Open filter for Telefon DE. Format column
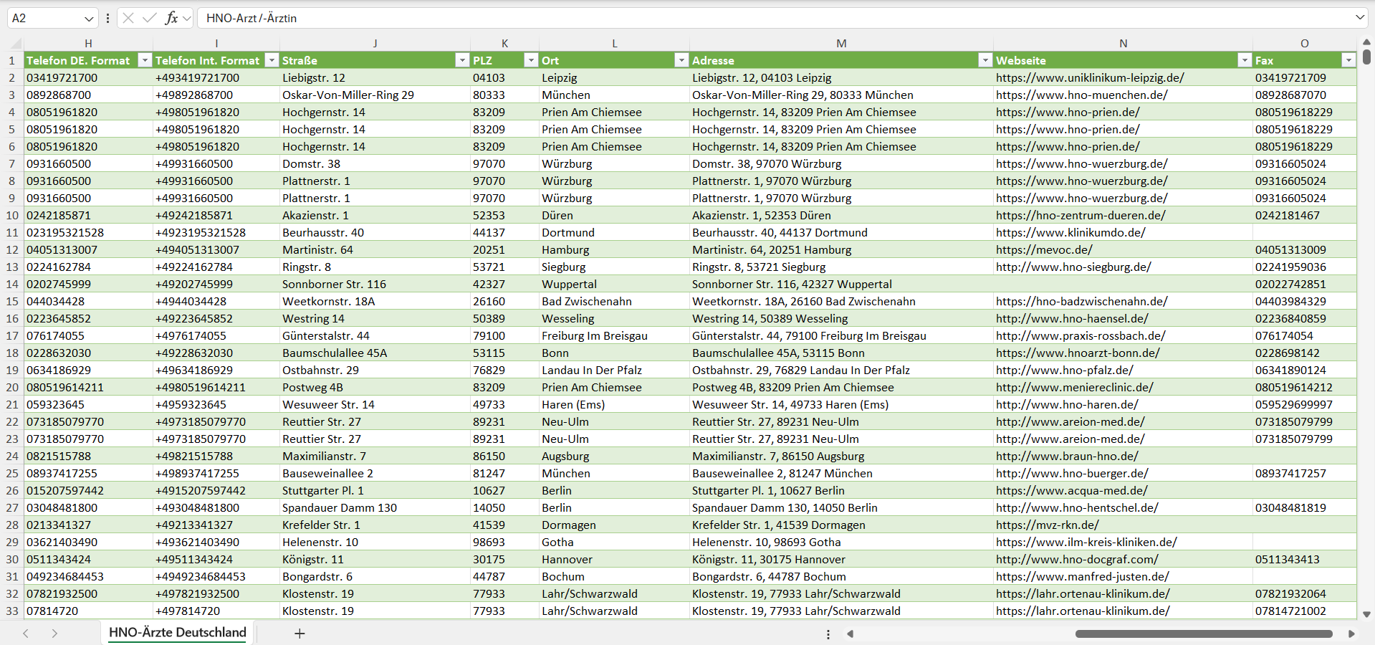Screen dimensions: 1375x645 click(x=145, y=60)
